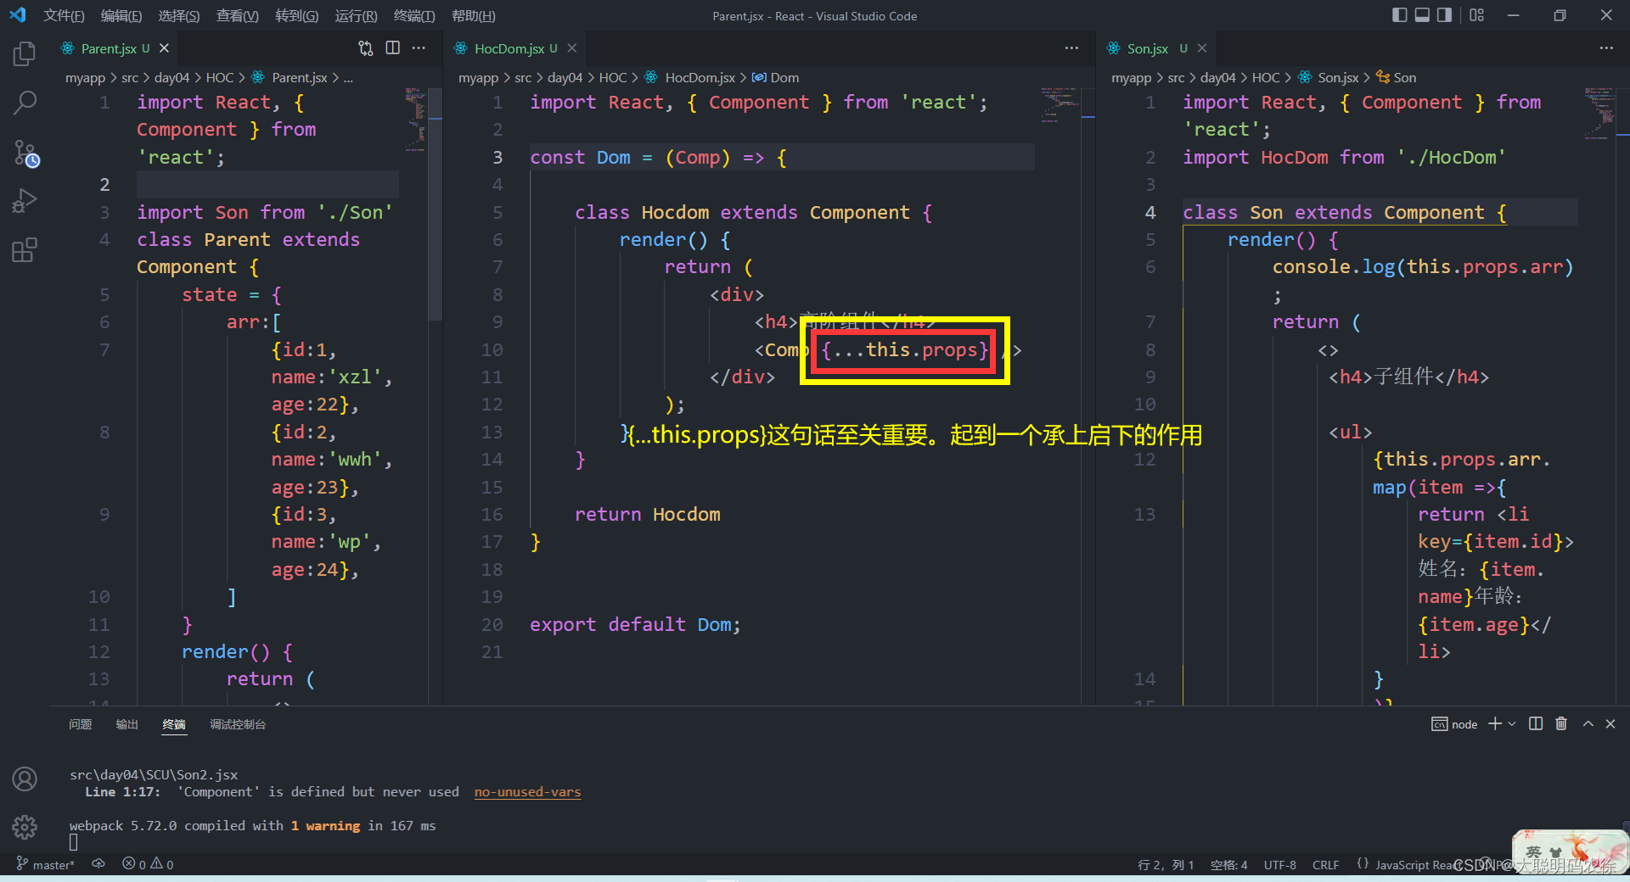This screenshot has height=882, width=1630.
Task: Follow the no-unused-vars rule link
Action: pos(527,791)
